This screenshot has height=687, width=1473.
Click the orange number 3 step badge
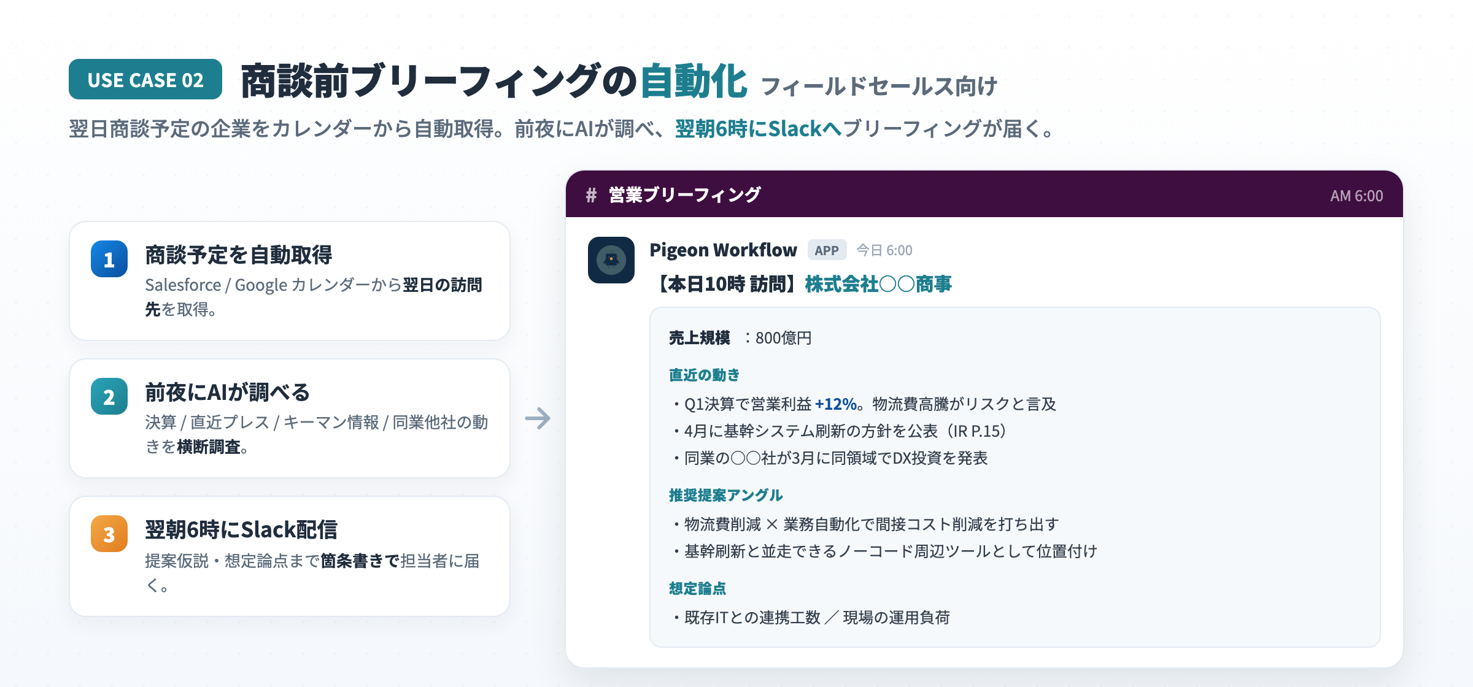[x=109, y=534]
